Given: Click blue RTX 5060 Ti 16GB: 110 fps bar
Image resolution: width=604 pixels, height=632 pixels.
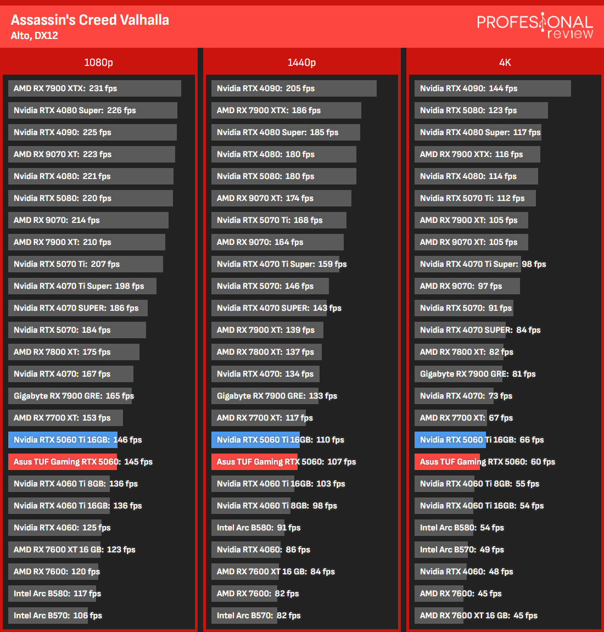Looking at the screenshot, I should pyautogui.click(x=255, y=440).
